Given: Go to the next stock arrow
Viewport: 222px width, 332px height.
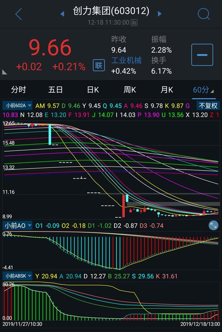Looking at the screenshot, I should coord(160,14).
